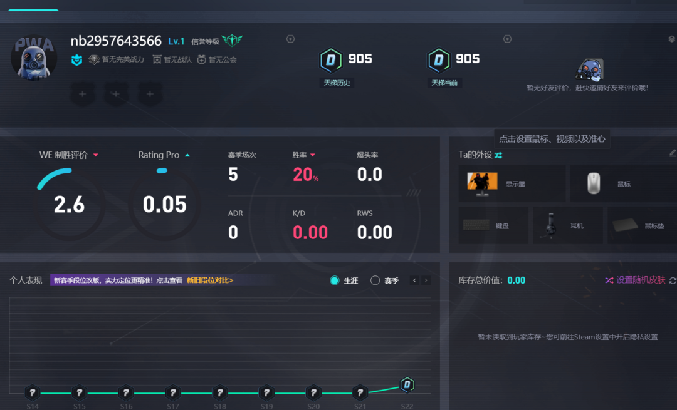
Task: Select the 赛季 radio button
Action: point(375,280)
